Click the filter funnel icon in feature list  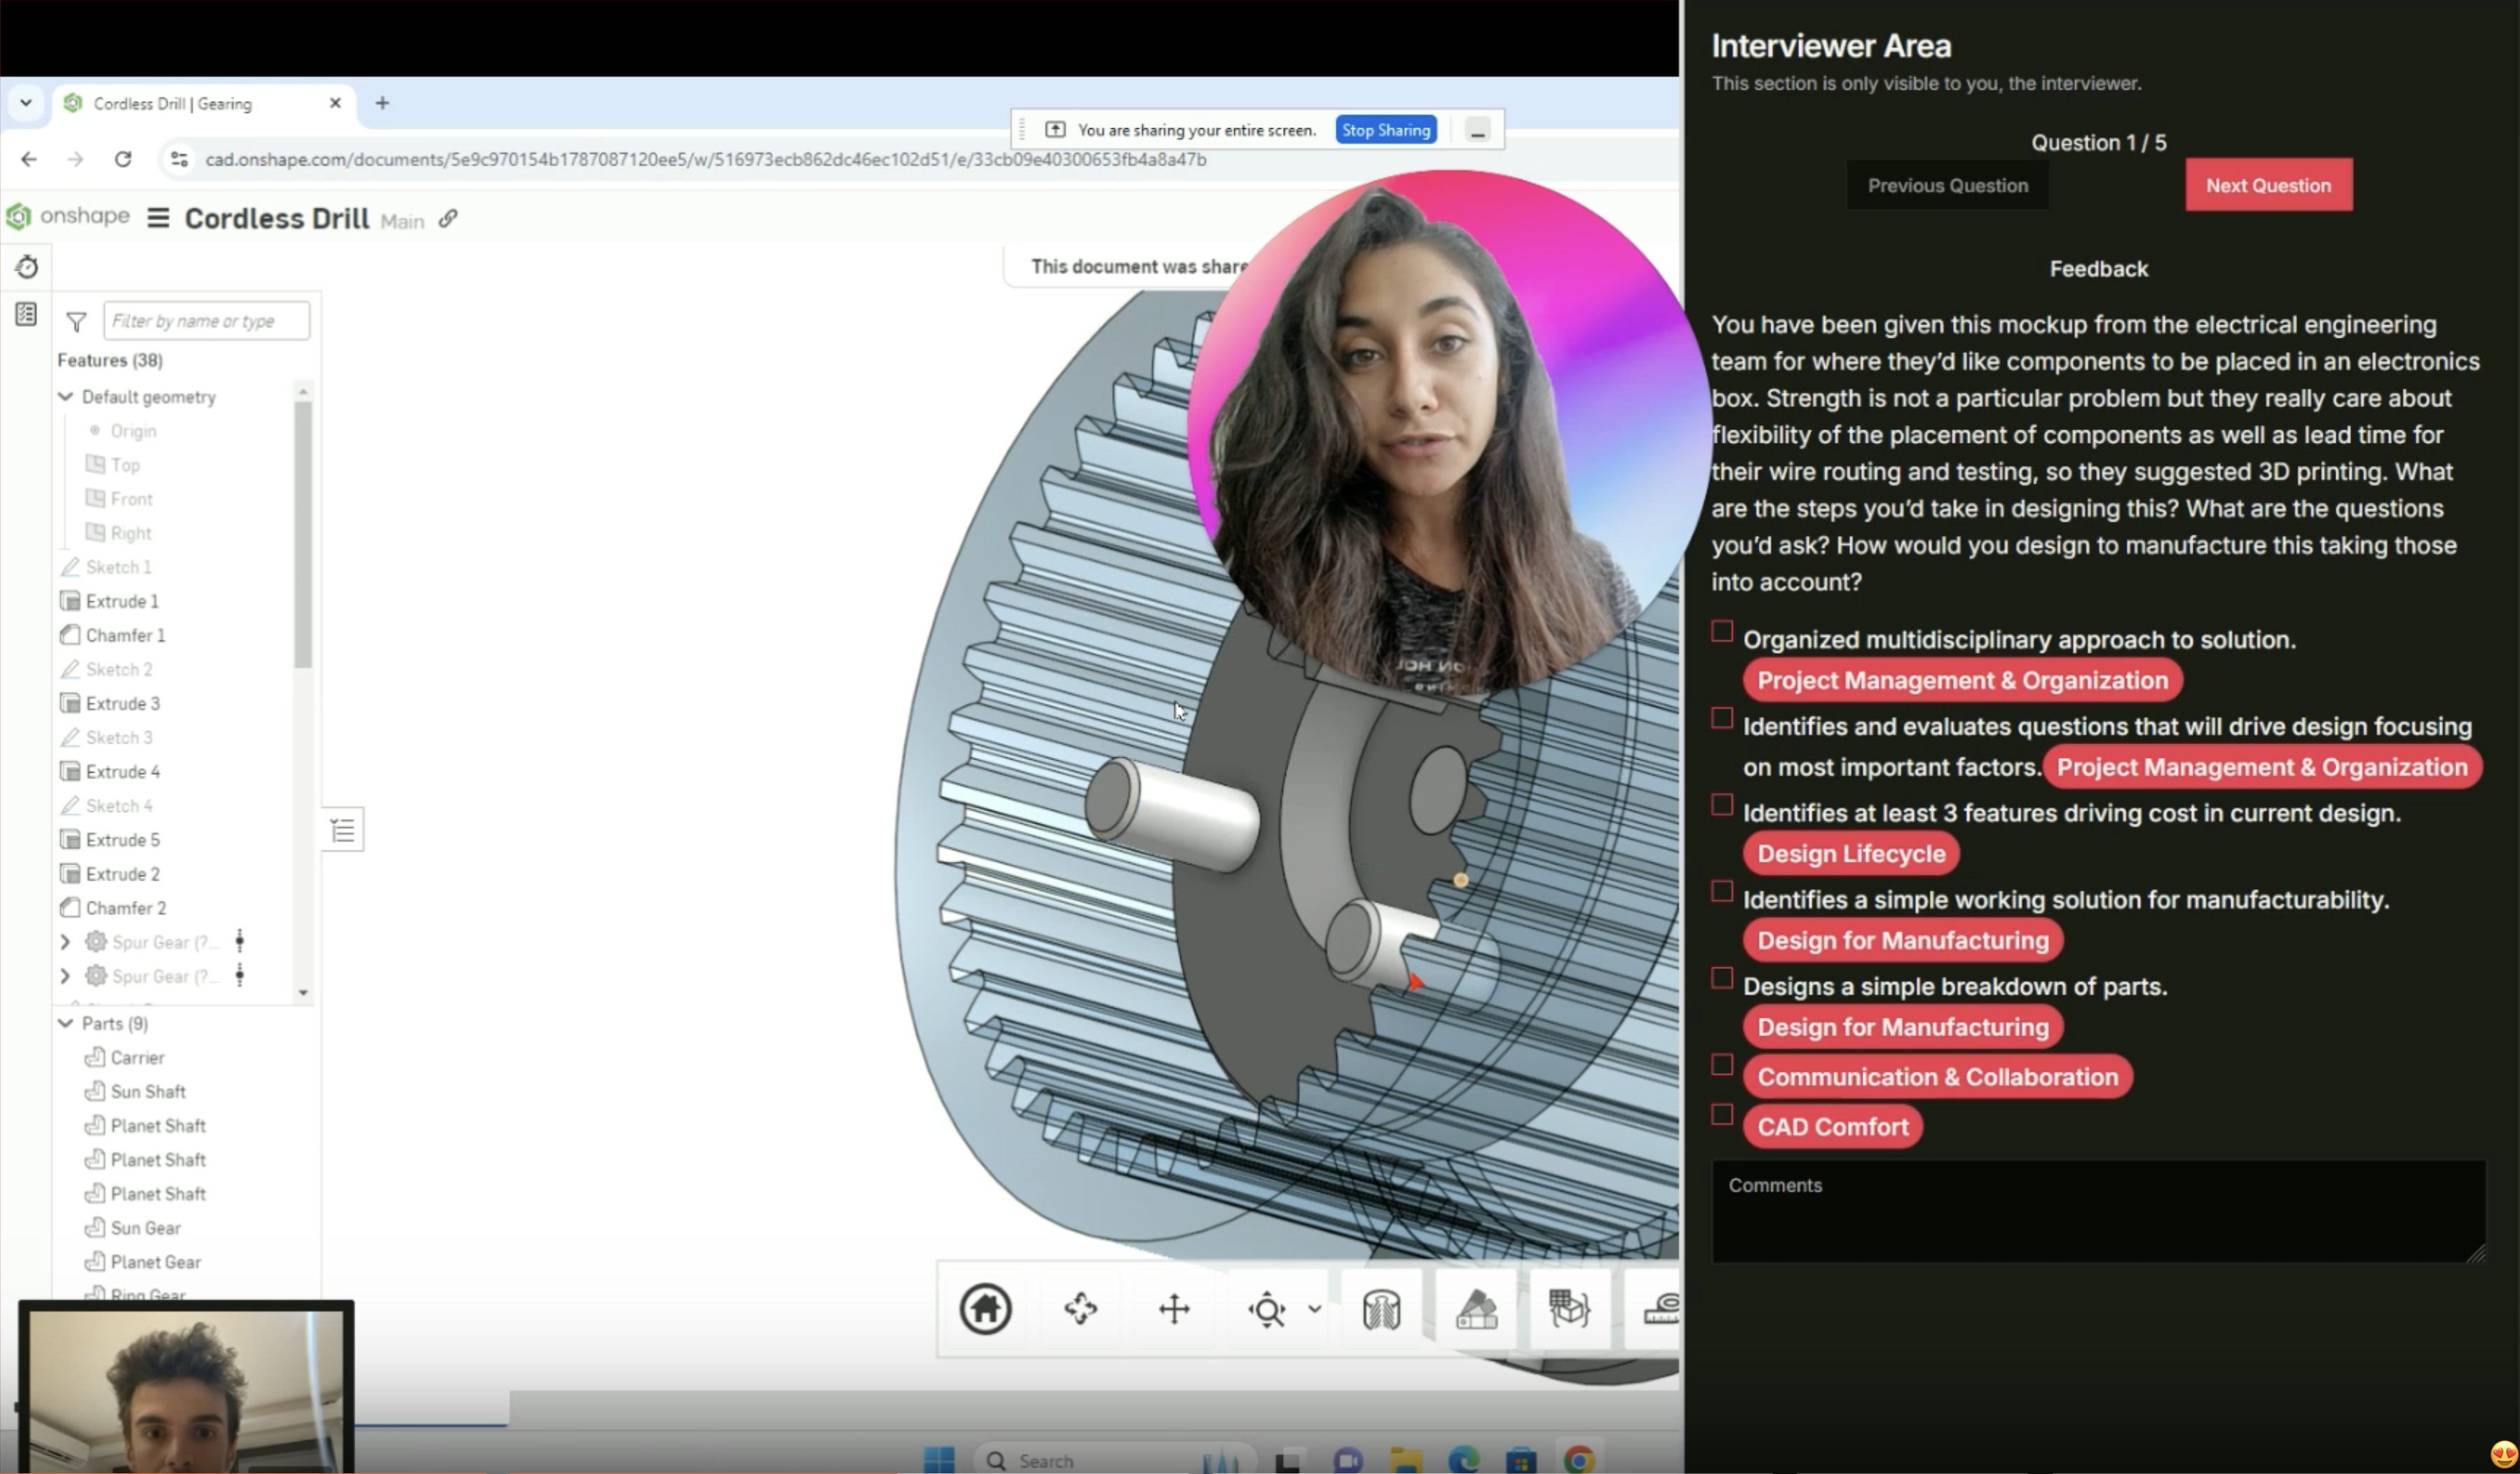click(76, 322)
